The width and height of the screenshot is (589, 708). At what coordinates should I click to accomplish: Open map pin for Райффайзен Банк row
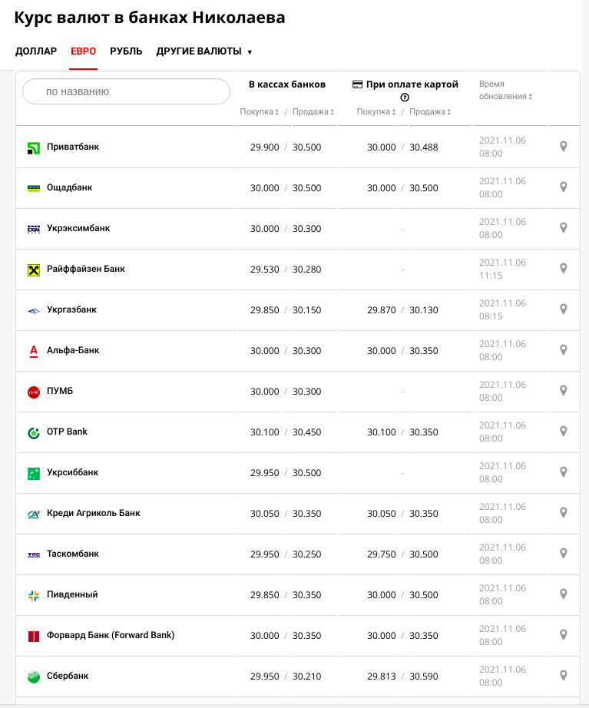(x=563, y=268)
